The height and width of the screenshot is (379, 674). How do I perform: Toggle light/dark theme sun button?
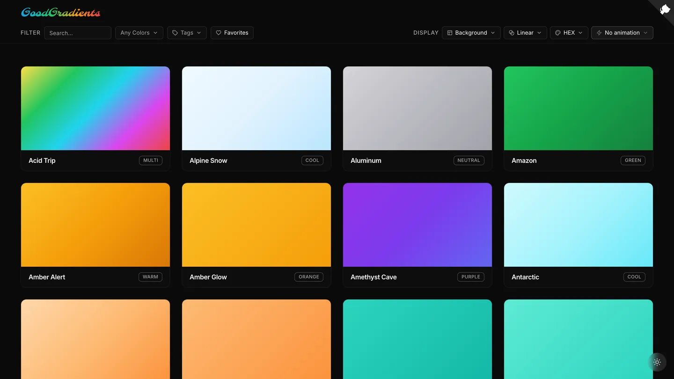pos(657,362)
